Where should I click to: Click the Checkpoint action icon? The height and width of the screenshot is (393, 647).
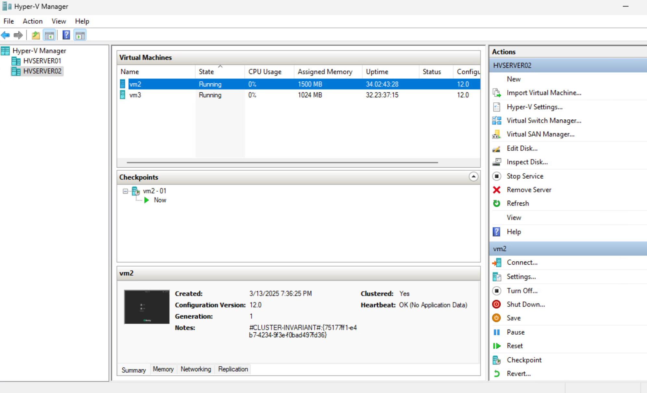click(x=497, y=360)
